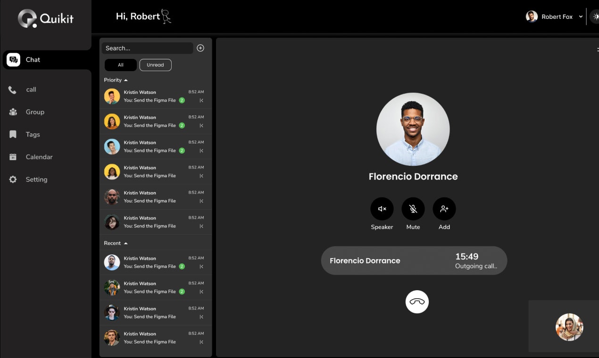This screenshot has height=358, width=599.
Task: Open Robert Fox account dropdown
Action: 581,16
